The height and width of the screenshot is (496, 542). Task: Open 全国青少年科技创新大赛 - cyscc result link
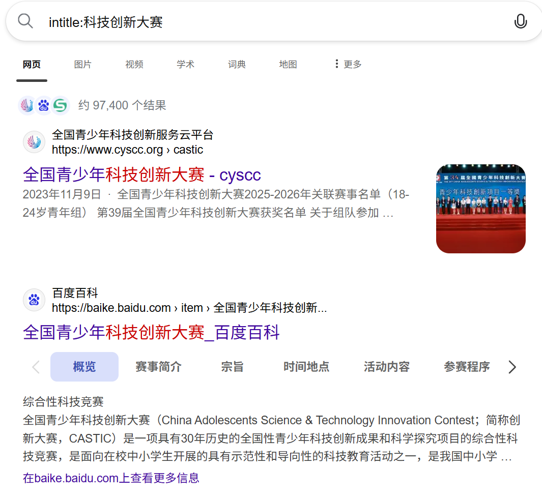click(x=141, y=174)
